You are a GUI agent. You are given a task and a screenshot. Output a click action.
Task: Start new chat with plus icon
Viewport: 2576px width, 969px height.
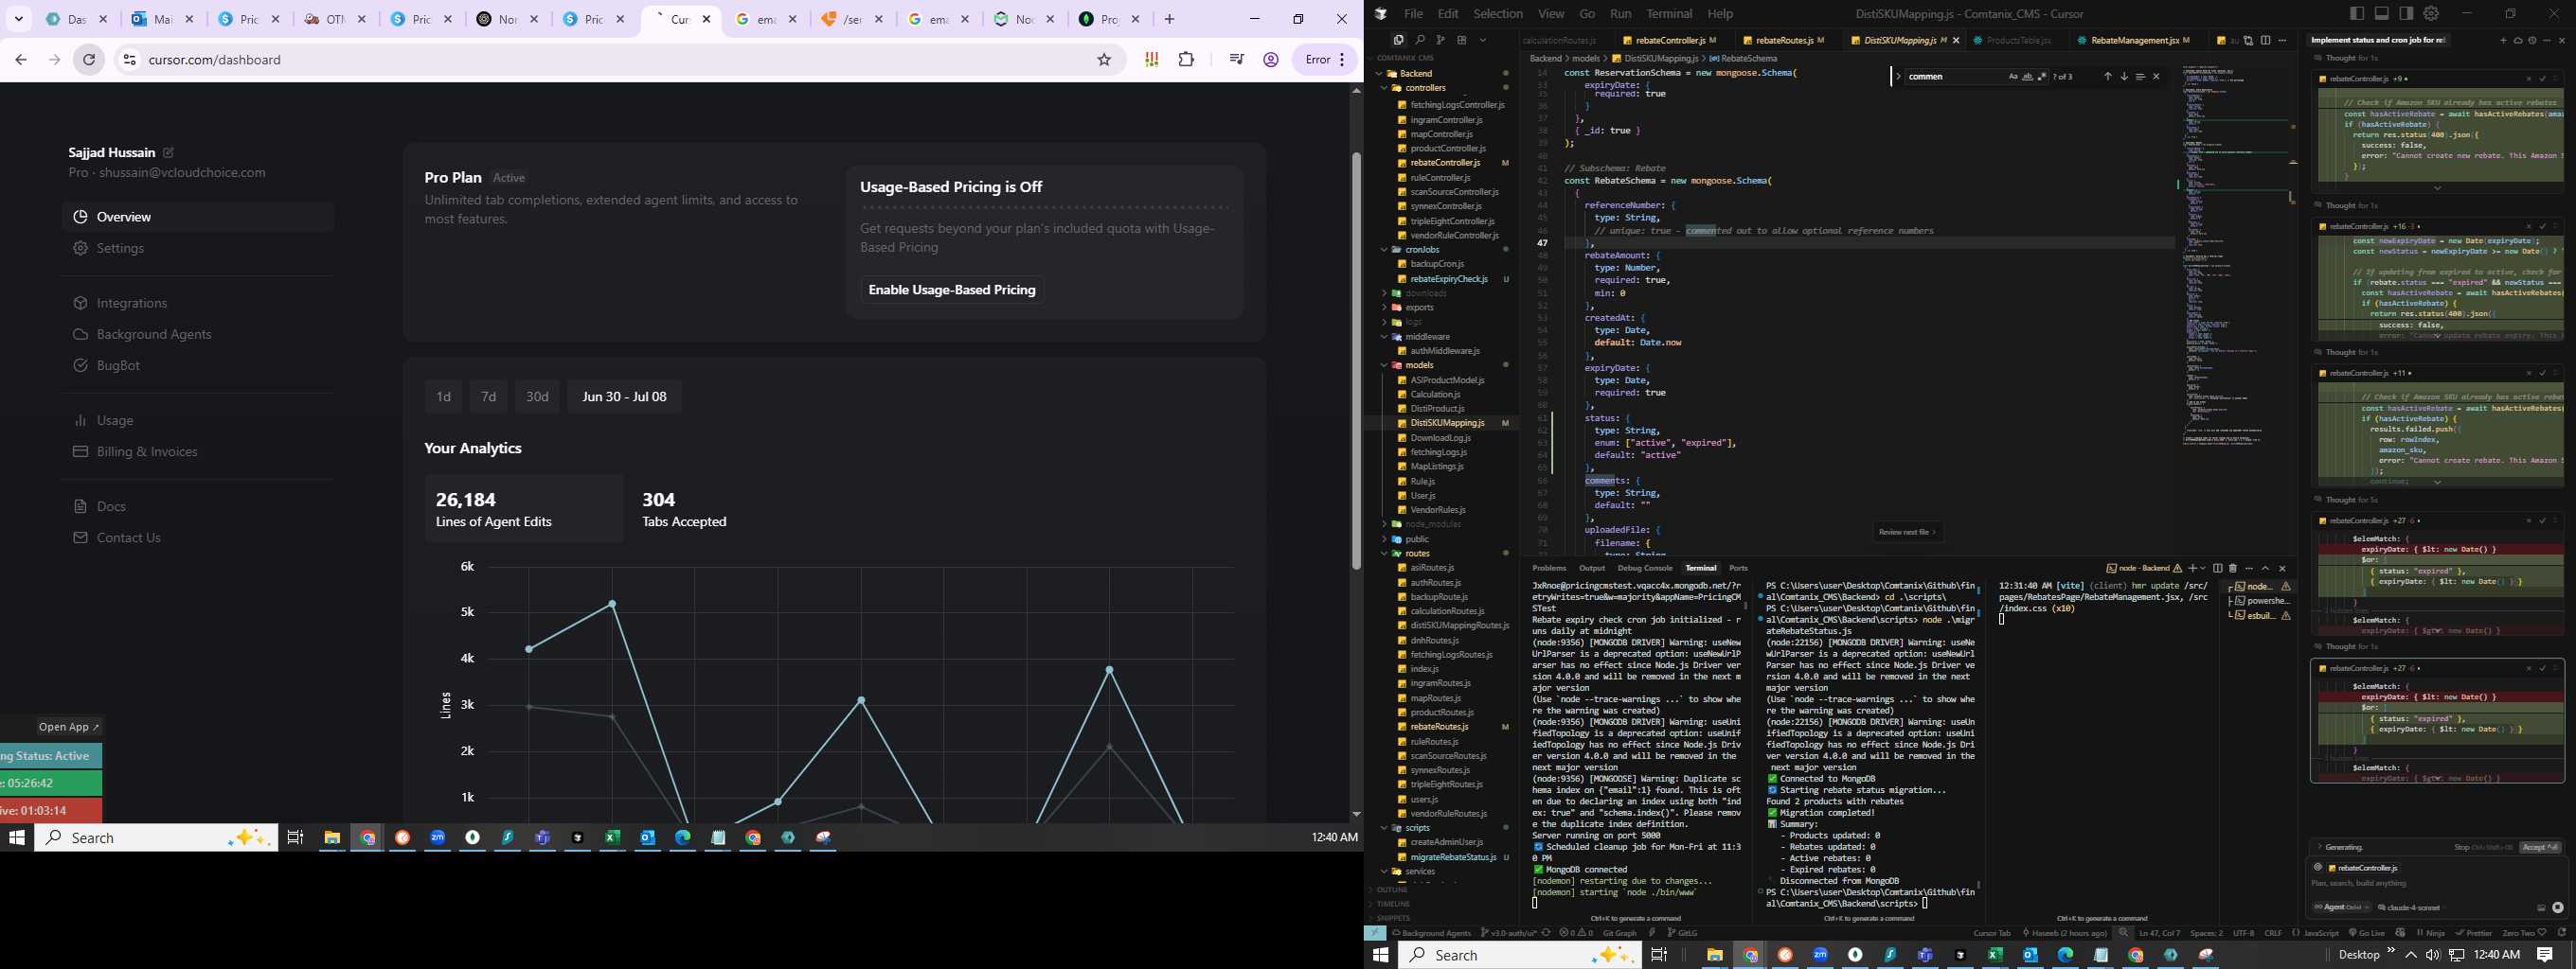[2504, 41]
